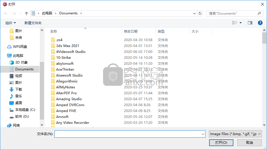Viewport: 267px width, 150px height.
Task: Open help with blue question icon
Action: 260,23
